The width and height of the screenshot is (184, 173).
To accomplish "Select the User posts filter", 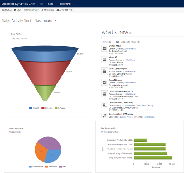I will click(x=135, y=42).
